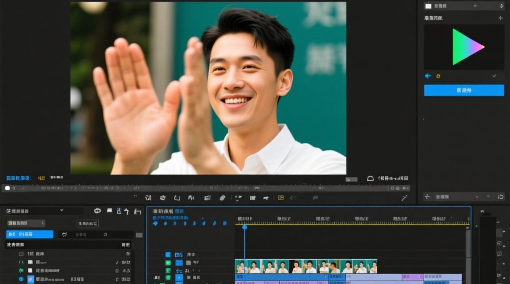The width and height of the screenshot is (510, 284).
Task: Click the diagonal wand icon at the toolbar's right end
Action: coord(405,198)
